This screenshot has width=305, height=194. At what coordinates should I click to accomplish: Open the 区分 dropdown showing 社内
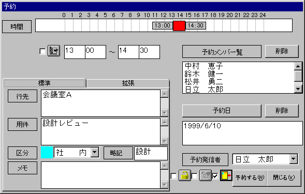click(x=95, y=152)
